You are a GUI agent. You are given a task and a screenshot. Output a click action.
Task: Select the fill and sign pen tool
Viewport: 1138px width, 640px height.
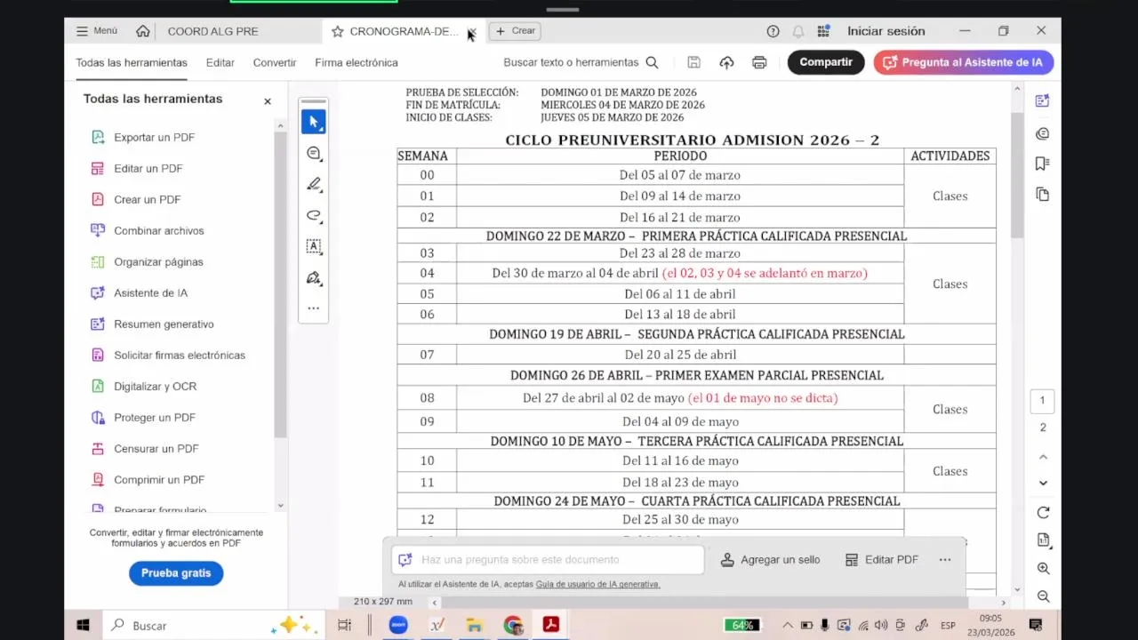click(314, 277)
